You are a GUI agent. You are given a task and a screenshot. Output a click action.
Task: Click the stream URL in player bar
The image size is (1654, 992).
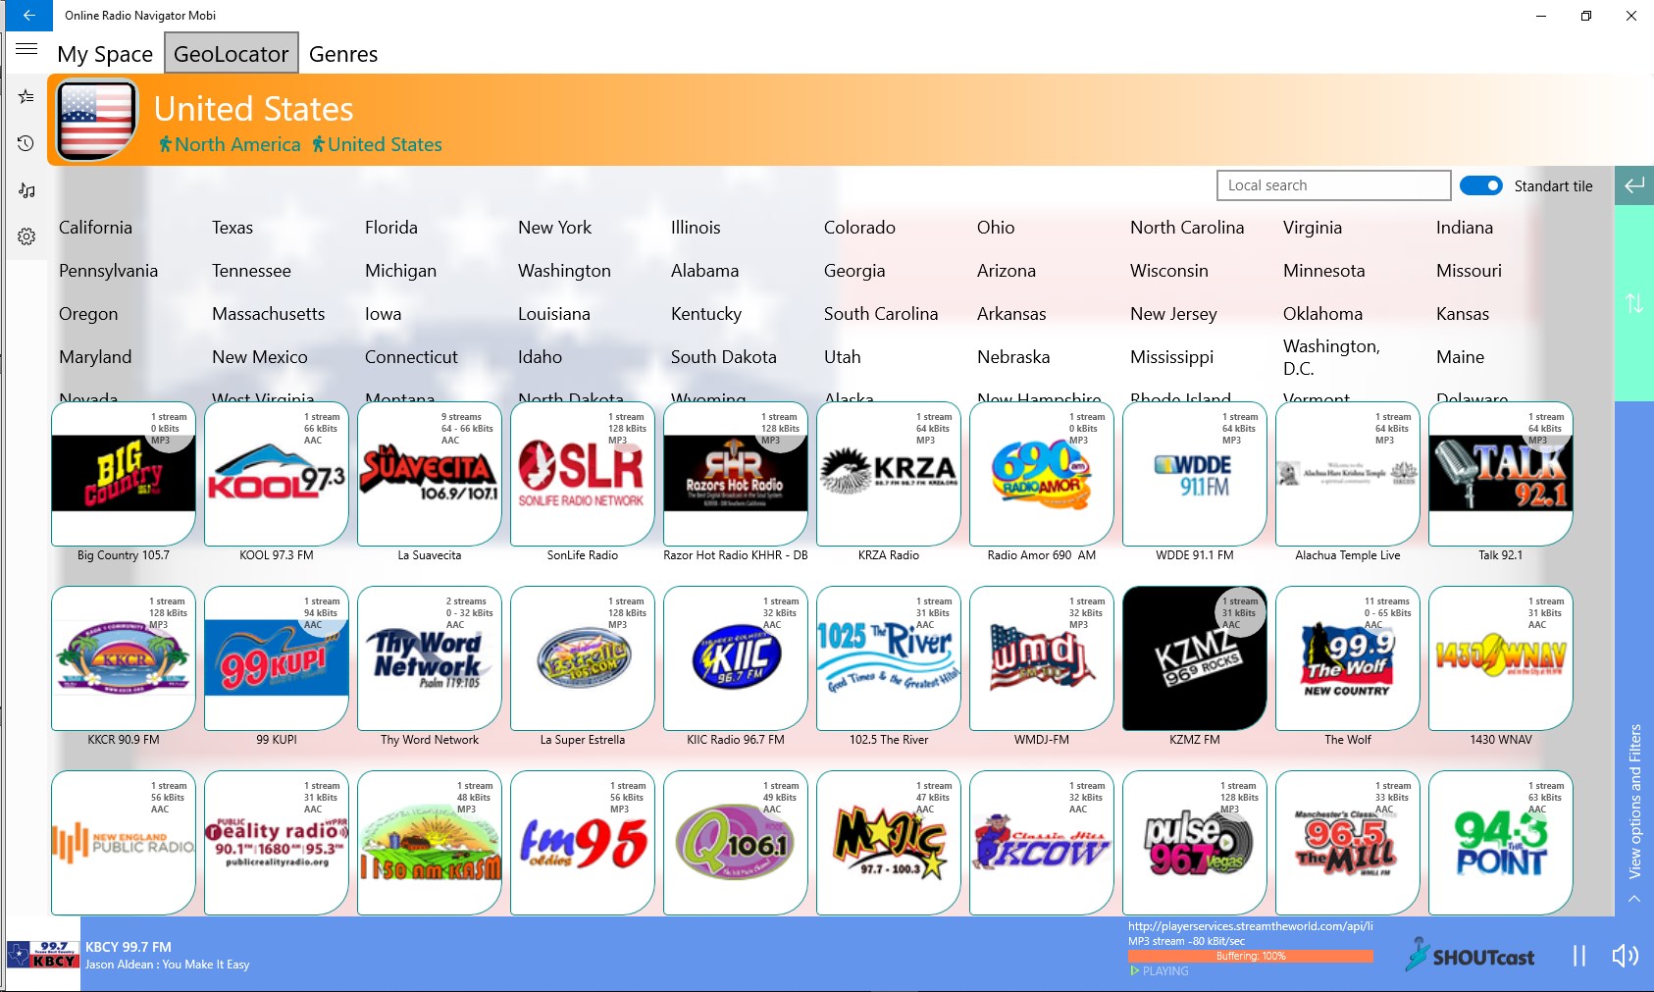pyautogui.click(x=1251, y=926)
